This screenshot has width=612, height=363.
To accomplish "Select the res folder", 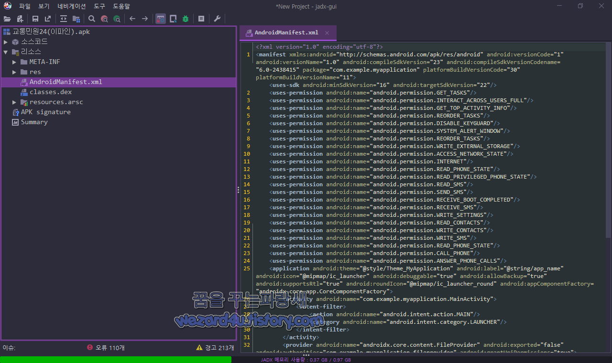I will [35, 72].
